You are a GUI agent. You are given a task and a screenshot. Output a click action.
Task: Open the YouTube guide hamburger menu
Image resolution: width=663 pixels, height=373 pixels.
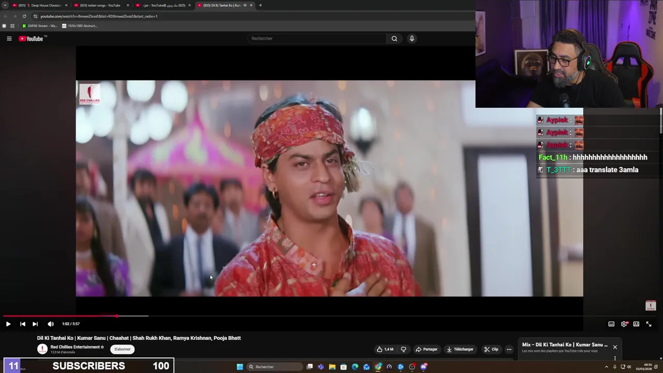coord(9,38)
